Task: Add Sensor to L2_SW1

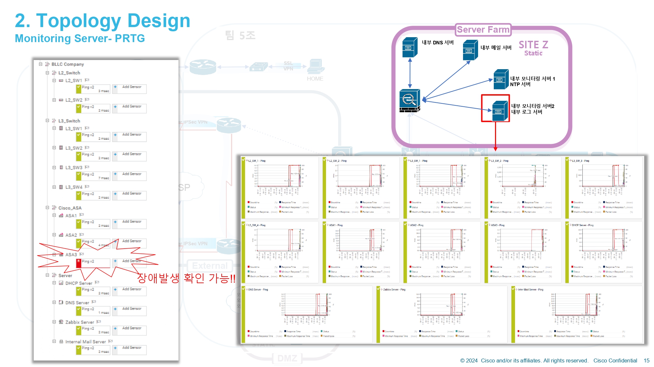Action: click(129, 89)
